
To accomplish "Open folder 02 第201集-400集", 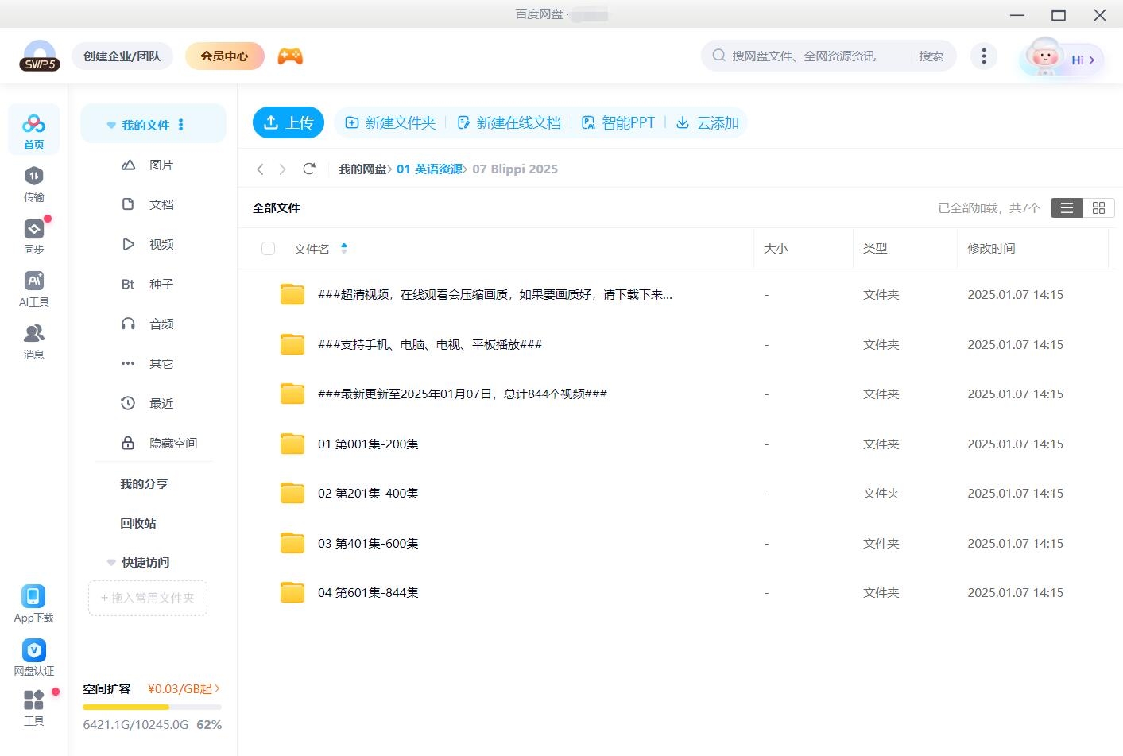I will [x=368, y=493].
